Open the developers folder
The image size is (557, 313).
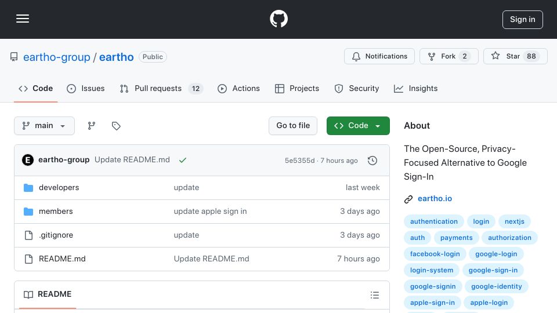click(x=59, y=187)
